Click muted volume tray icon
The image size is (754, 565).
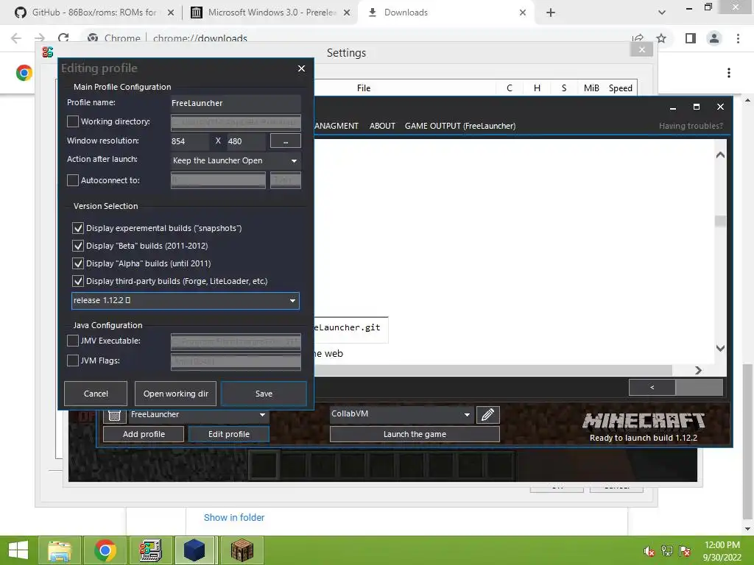pos(649,551)
